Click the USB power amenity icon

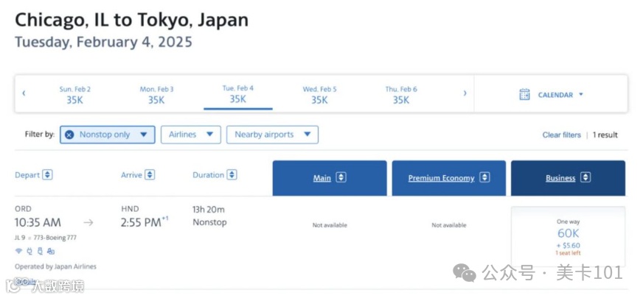(x=40, y=251)
